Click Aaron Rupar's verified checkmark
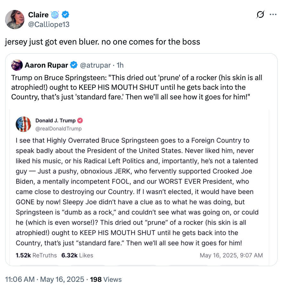284x286 pixels. click(x=73, y=65)
